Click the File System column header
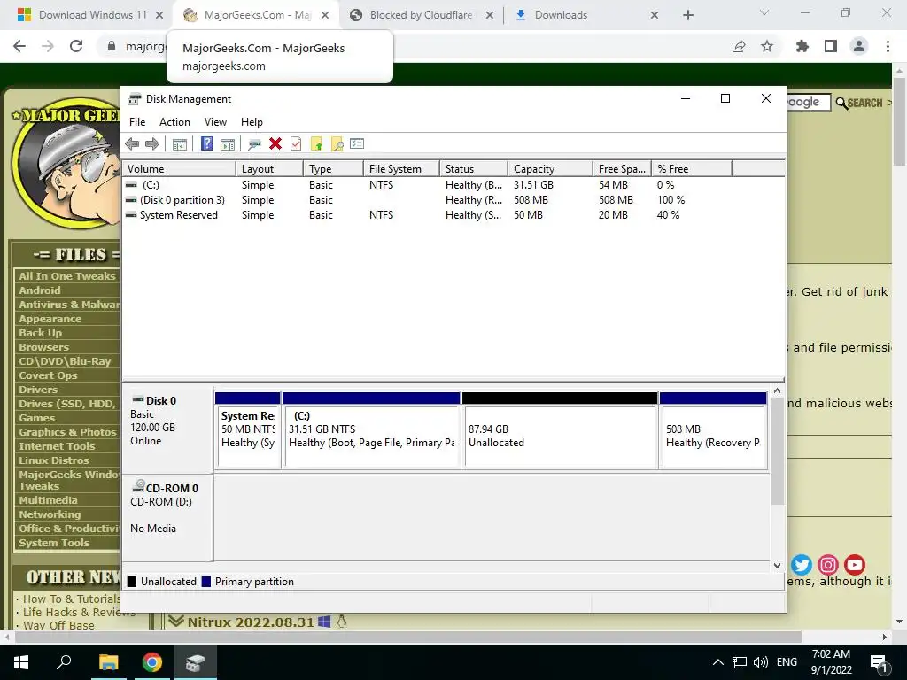 coord(401,169)
